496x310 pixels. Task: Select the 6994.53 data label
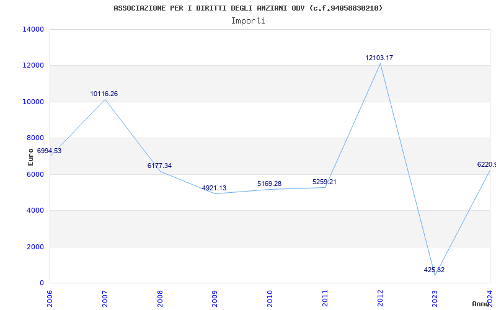pos(49,151)
